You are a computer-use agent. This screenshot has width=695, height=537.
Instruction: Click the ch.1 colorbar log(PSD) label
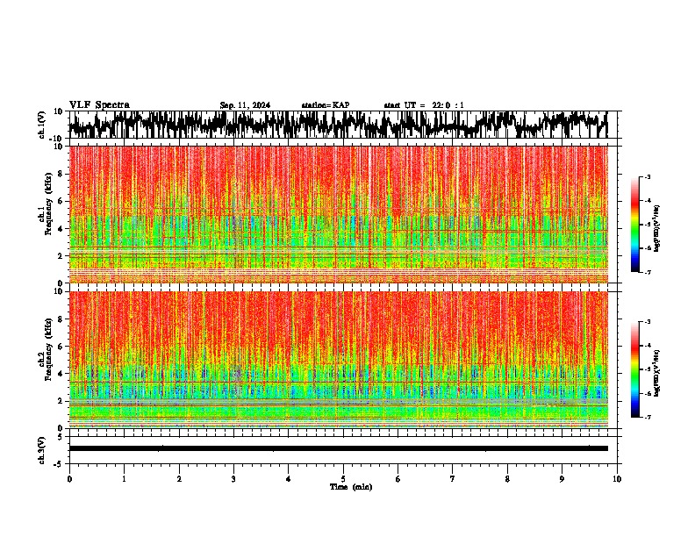pos(656,229)
